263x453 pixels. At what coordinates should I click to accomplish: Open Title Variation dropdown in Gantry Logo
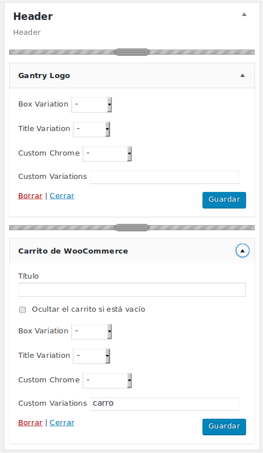(92, 129)
